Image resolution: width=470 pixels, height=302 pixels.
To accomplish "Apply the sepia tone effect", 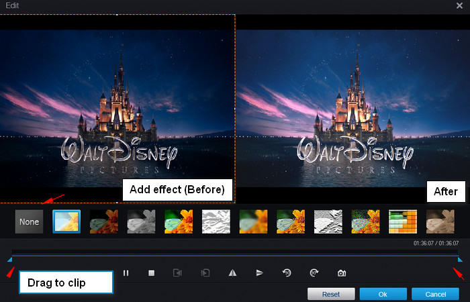I will pyautogui.click(x=440, y=221).
